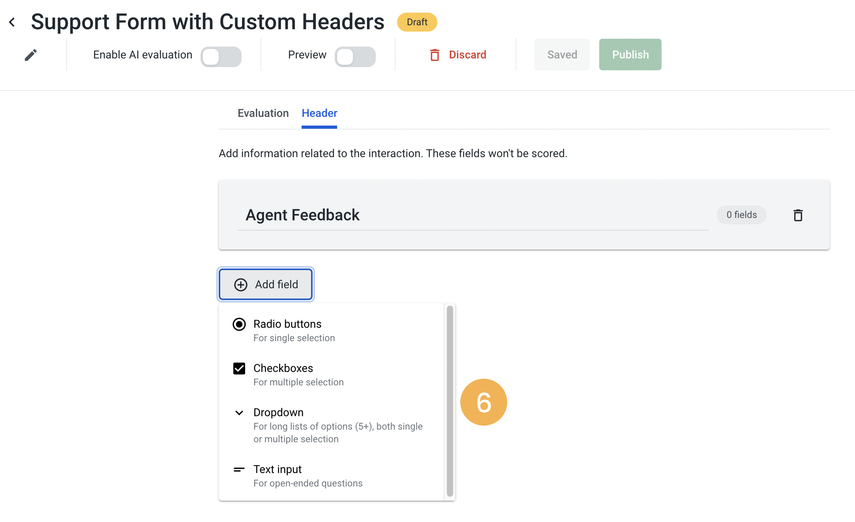Viewport: 855px width, 522px height.
Task: Click the 0 fields badge
Action: [742, 215]
